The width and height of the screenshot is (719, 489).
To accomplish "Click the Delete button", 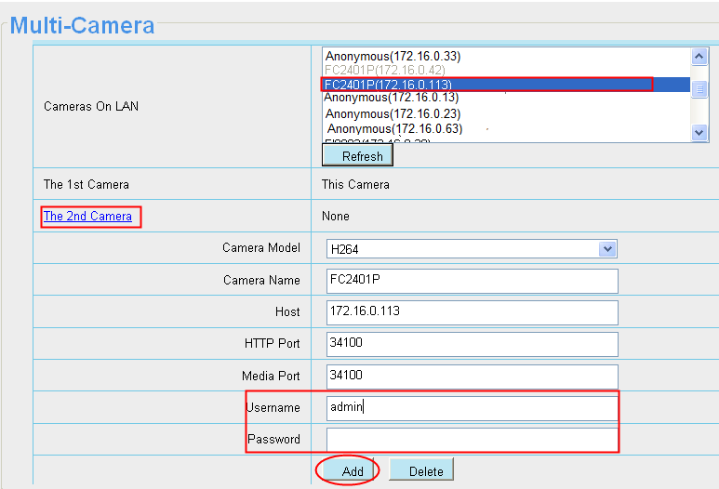I will (x=421, y=469).
